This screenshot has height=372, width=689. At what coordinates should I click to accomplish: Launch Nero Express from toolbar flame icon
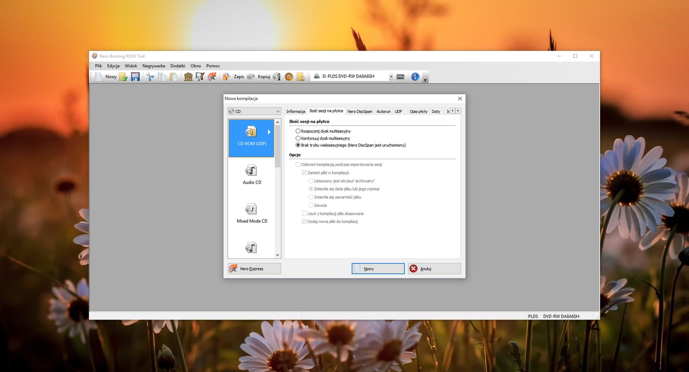click(212, 76)
